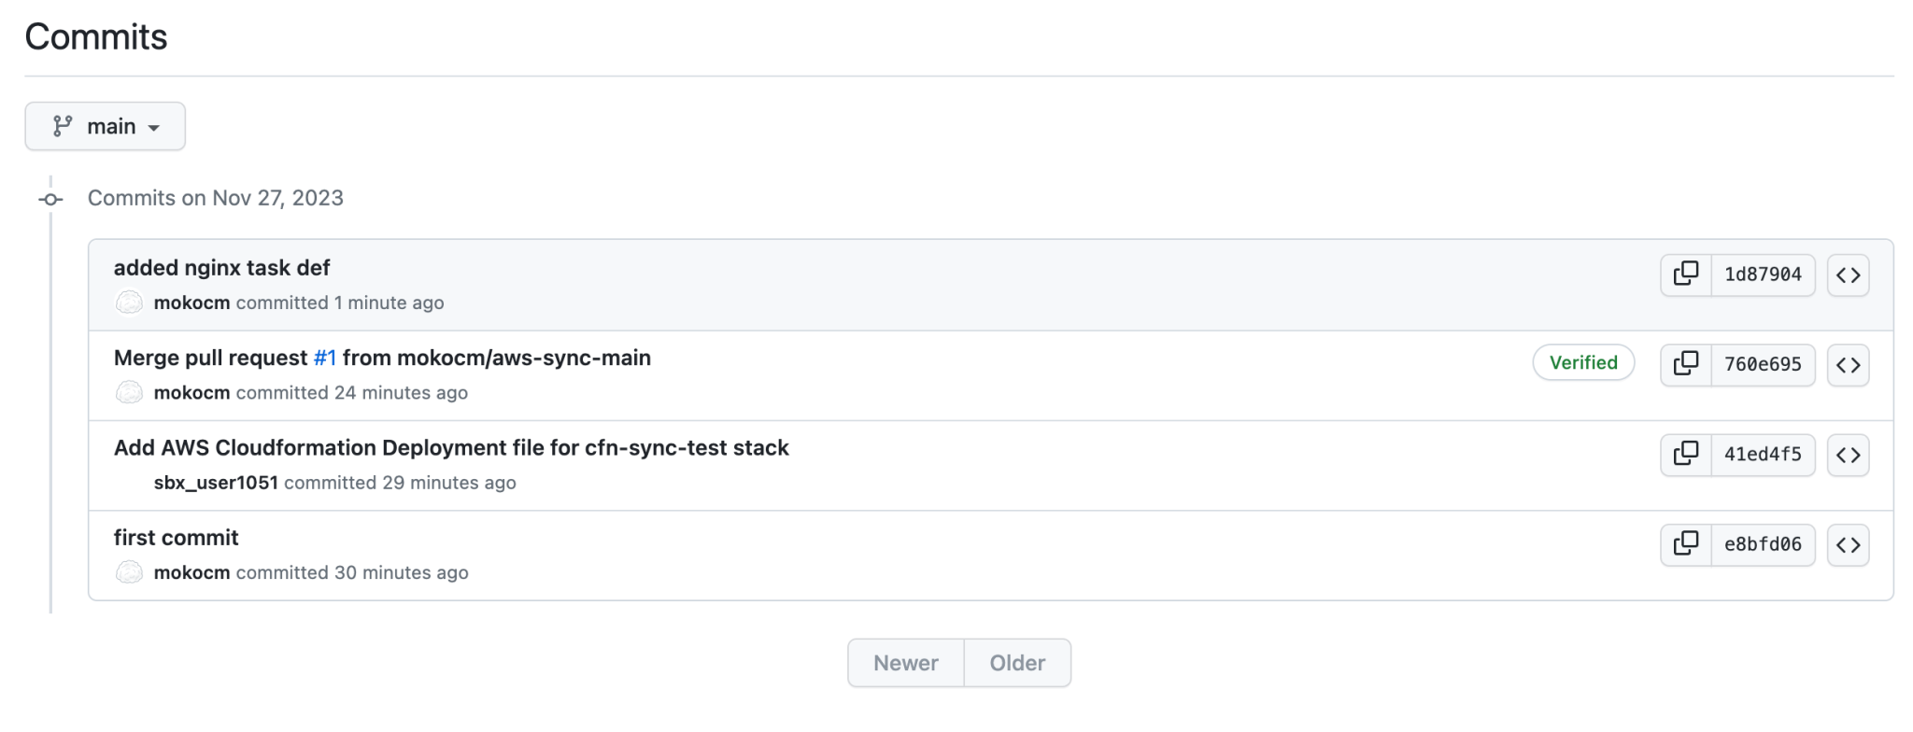This screenshot has width=1913, height=732.
Task: Browse code at commit e8bfd06
Action: (x=1848, y=544)
